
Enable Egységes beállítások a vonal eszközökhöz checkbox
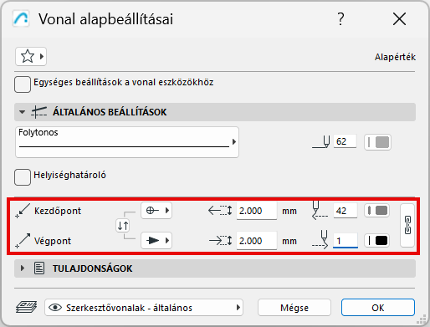(x=23, y=84)
